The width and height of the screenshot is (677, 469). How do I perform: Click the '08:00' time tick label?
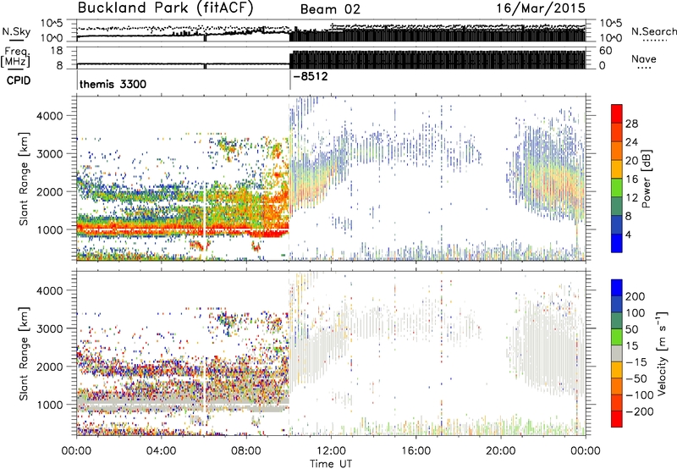pos(246,451)
